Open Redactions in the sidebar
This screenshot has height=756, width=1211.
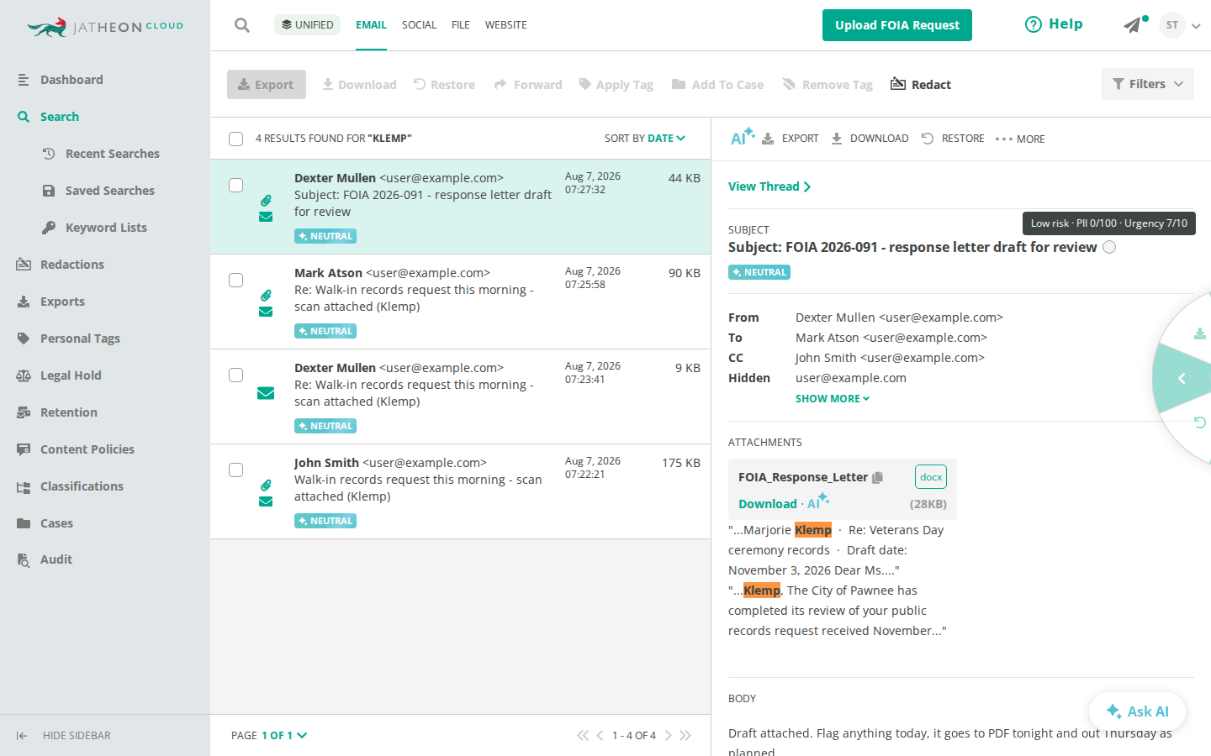(x=72, y=265)
